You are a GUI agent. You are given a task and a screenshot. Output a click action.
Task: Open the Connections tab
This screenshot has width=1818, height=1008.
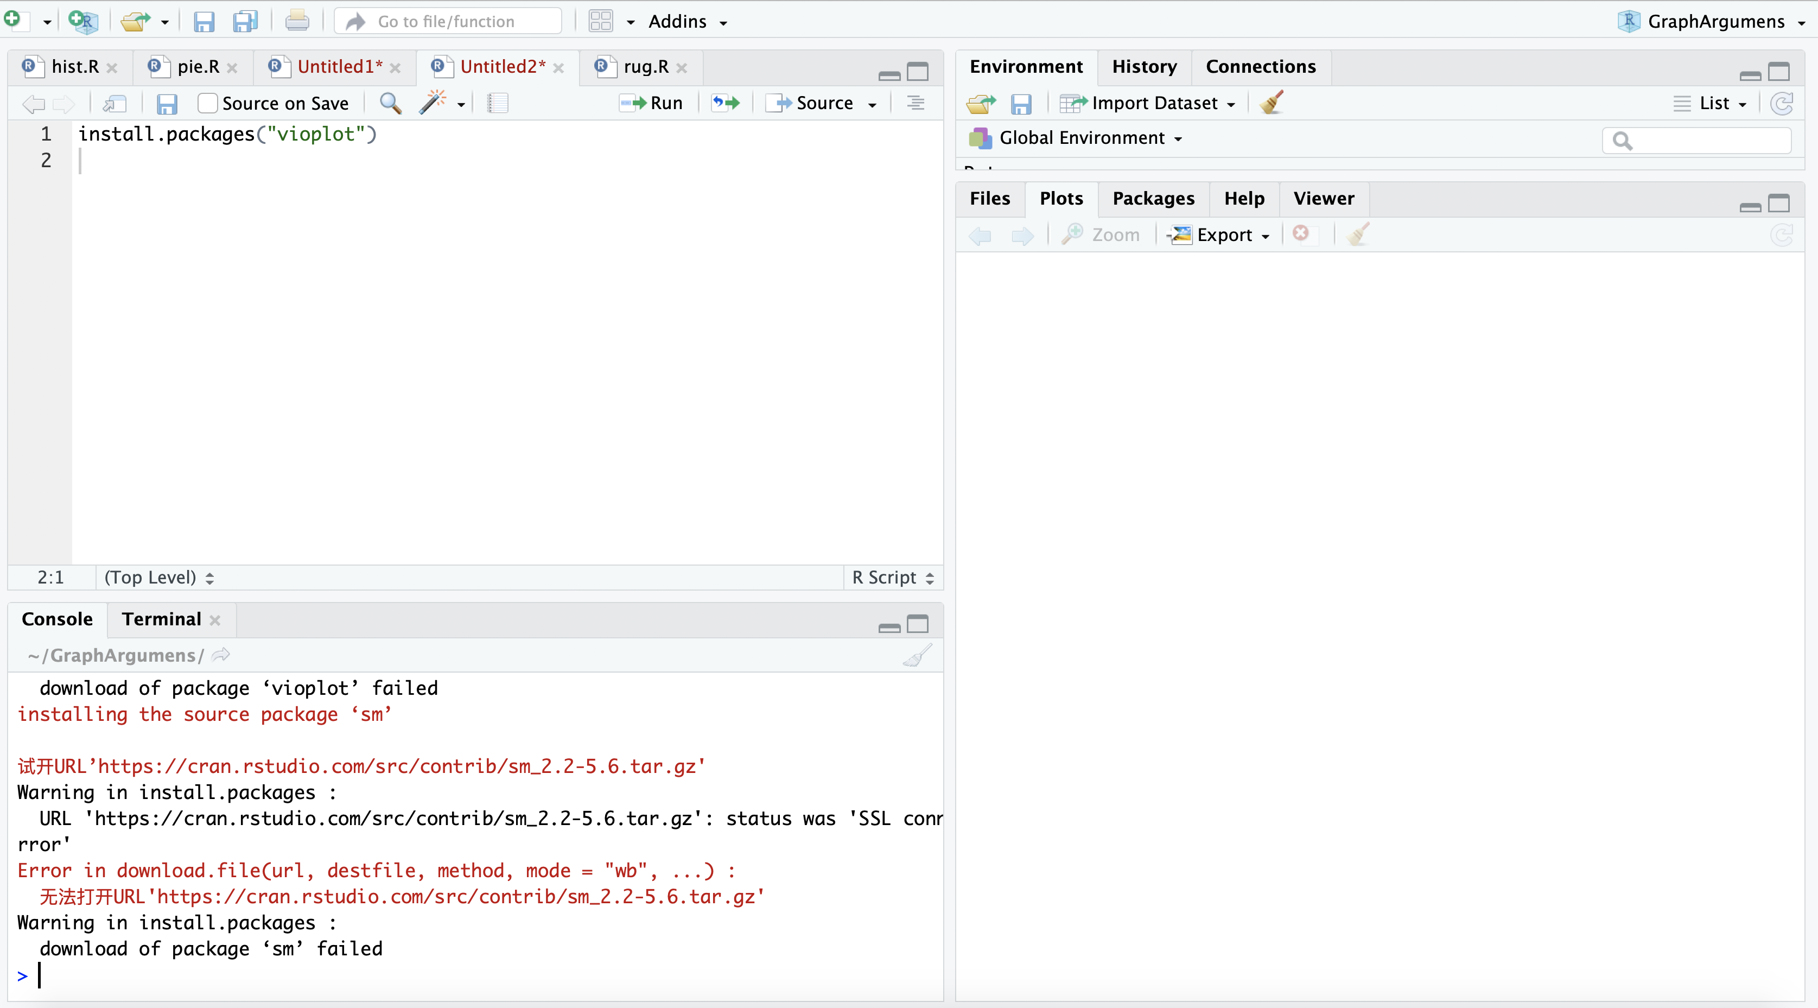pos(1261,66)
